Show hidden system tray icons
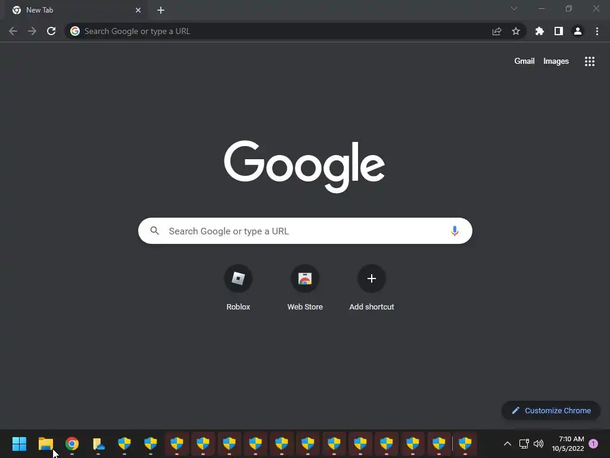This screenshot has width=610, height=458. click(508, 444)
